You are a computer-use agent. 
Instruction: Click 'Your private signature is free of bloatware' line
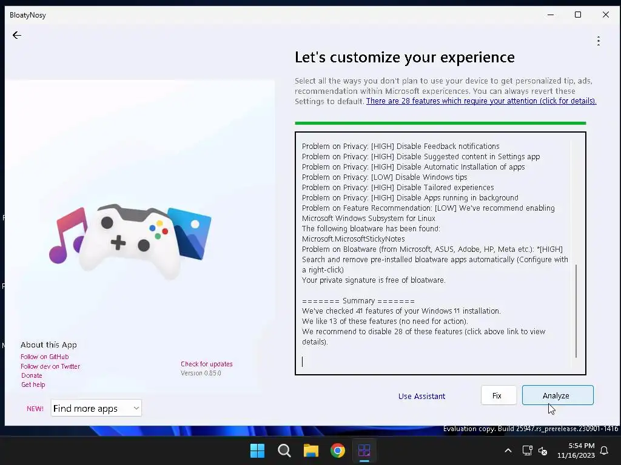click(374, 280)
